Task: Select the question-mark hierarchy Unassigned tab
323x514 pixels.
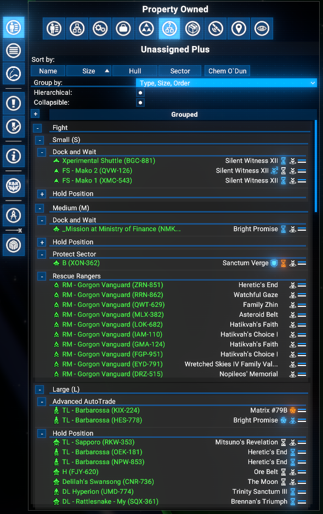Action: tap(169, 28)
